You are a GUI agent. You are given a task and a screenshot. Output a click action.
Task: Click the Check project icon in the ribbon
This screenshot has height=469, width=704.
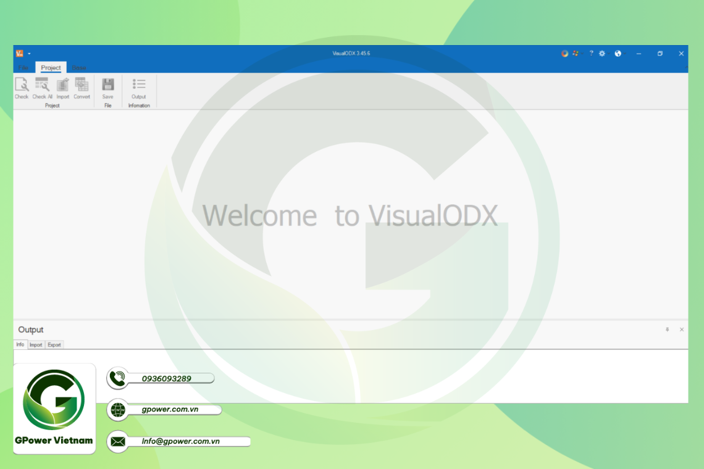coord(22,88)
